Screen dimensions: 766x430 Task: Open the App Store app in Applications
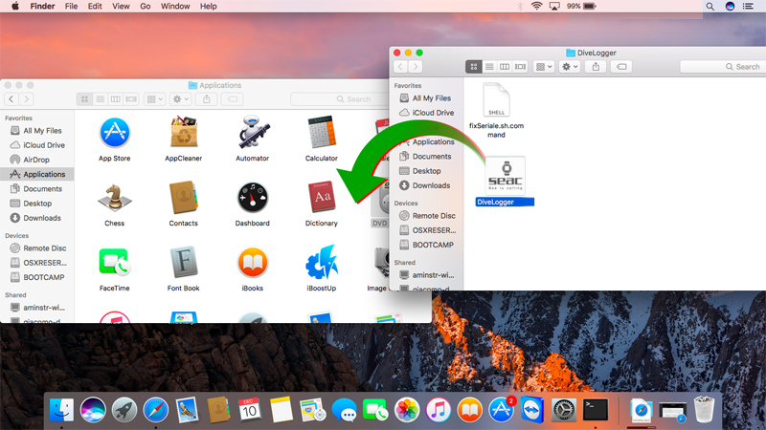[x=114, y=133]
